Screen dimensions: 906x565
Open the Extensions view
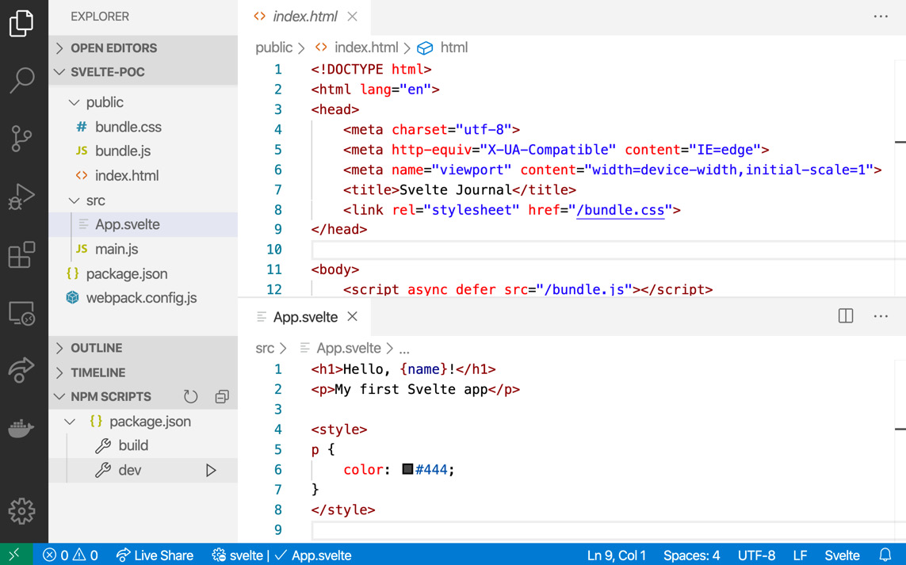pyautogui.click(x=21, y=255)
